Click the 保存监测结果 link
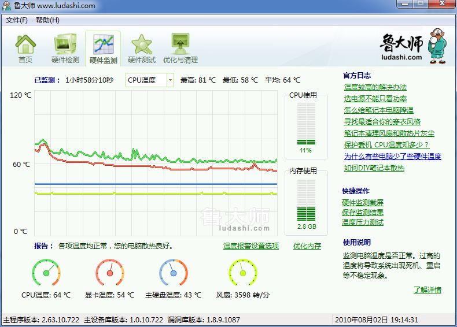This screenshot has width=457, height=327. [x=363, y=213]
